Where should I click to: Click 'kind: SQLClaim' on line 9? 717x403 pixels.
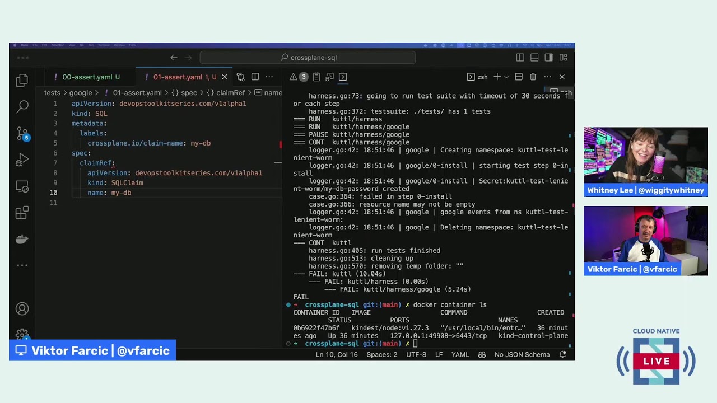(x=115, y=183)
